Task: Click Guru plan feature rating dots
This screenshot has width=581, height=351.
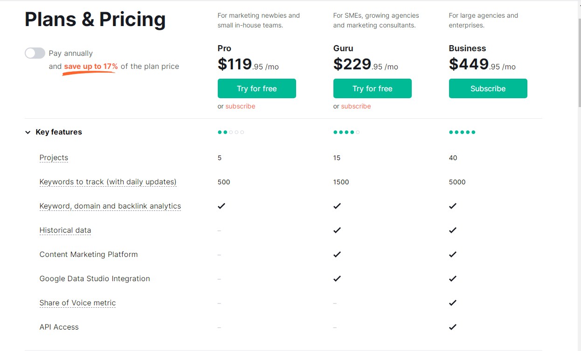Action: click(346, 132)
